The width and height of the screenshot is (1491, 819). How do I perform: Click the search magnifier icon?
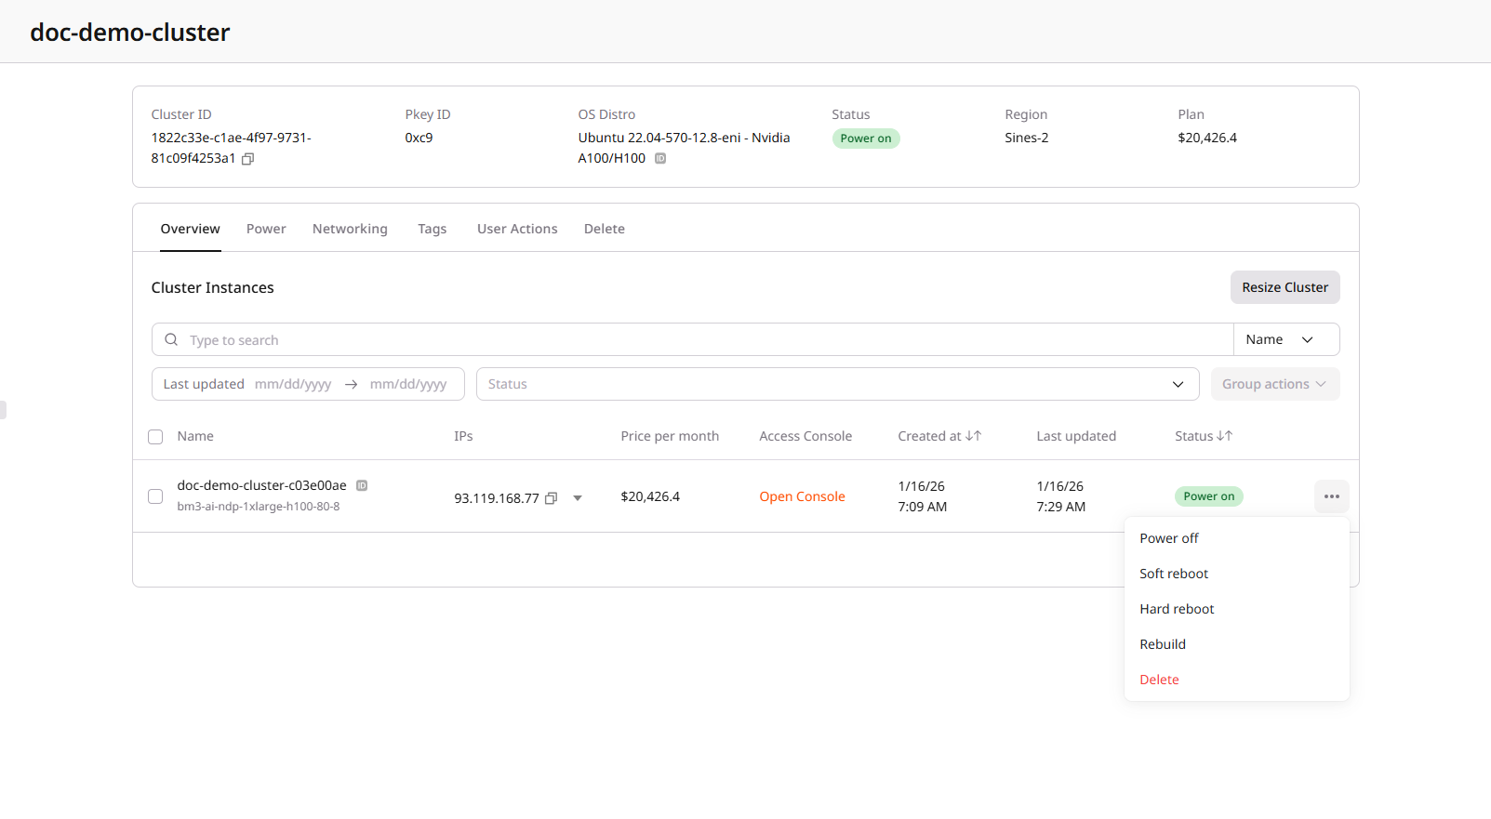171,339
